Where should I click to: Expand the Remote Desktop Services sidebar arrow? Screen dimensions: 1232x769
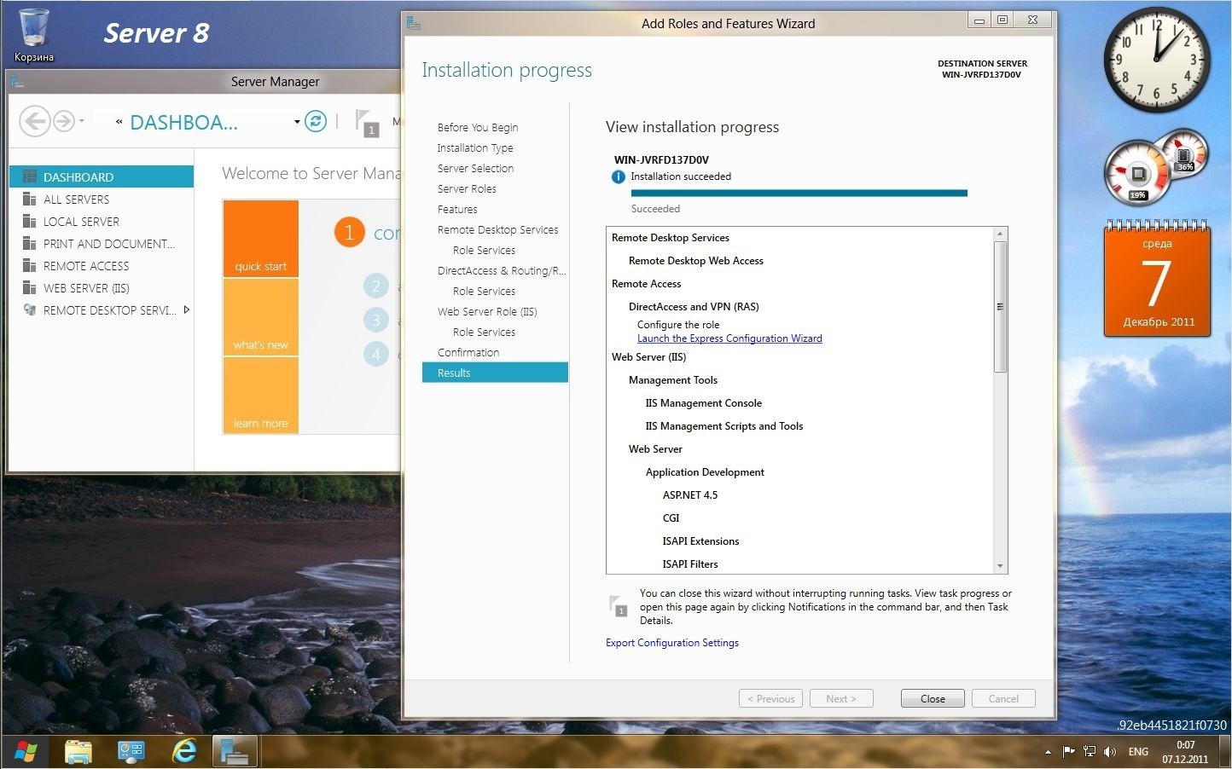[187, 309]
